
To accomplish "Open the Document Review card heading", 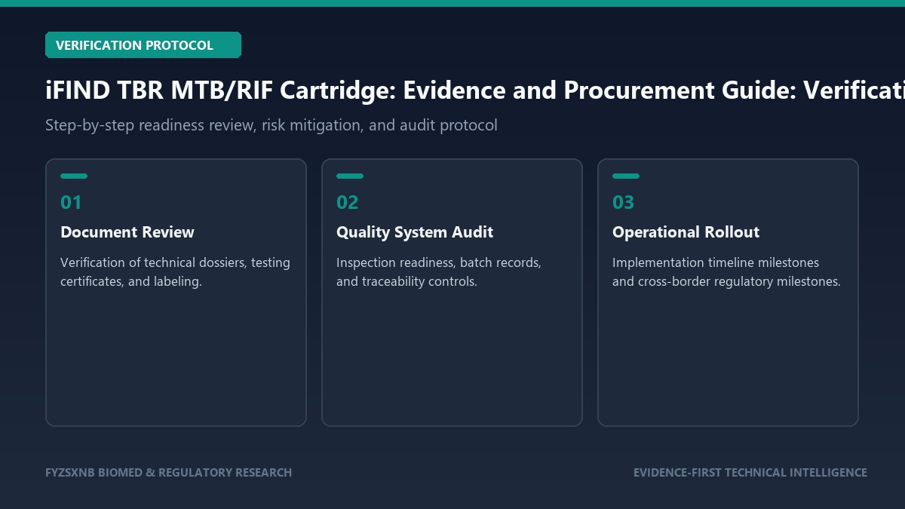I will (127, 232).
